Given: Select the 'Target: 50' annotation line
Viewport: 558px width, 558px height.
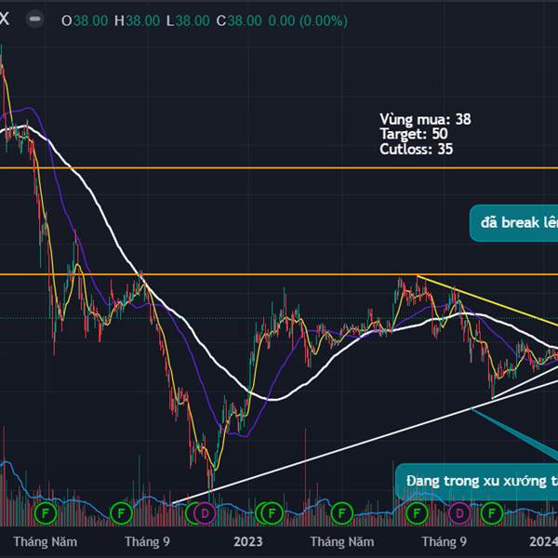Looking at the screenshot, I should [414, 134].
